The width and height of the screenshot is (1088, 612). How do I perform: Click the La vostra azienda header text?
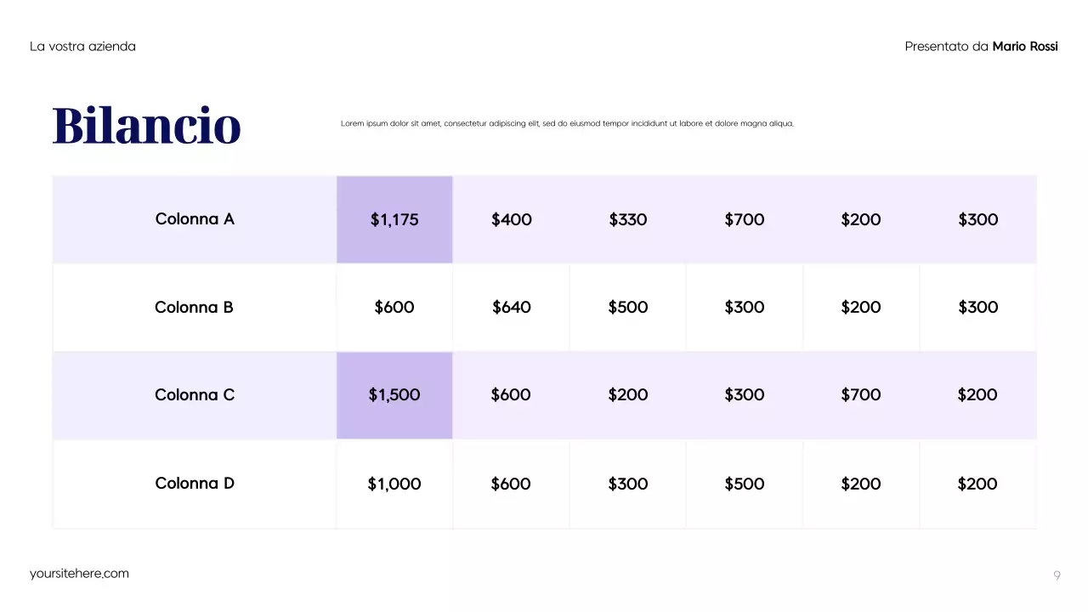point(82,47)
